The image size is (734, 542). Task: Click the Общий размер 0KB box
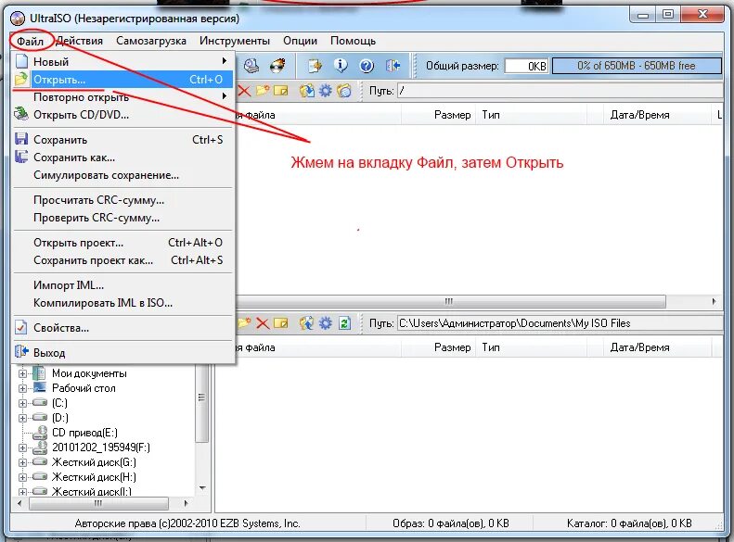tap(526, 66)
